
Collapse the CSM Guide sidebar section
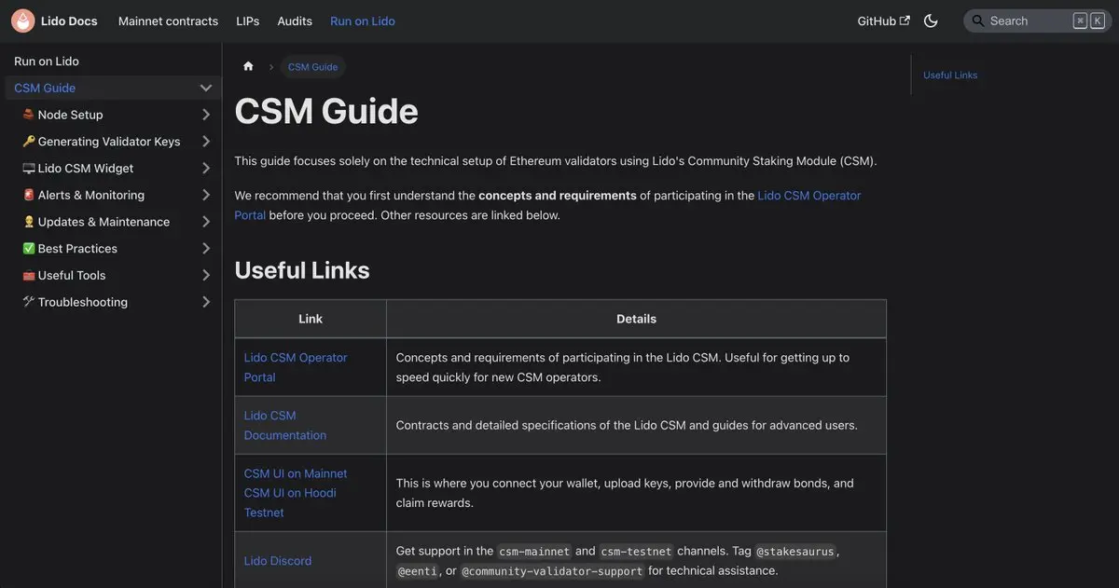click(206, 88)
